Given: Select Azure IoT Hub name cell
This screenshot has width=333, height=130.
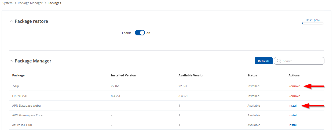Looking at the screenshot, I should click(x=23, y=125).
